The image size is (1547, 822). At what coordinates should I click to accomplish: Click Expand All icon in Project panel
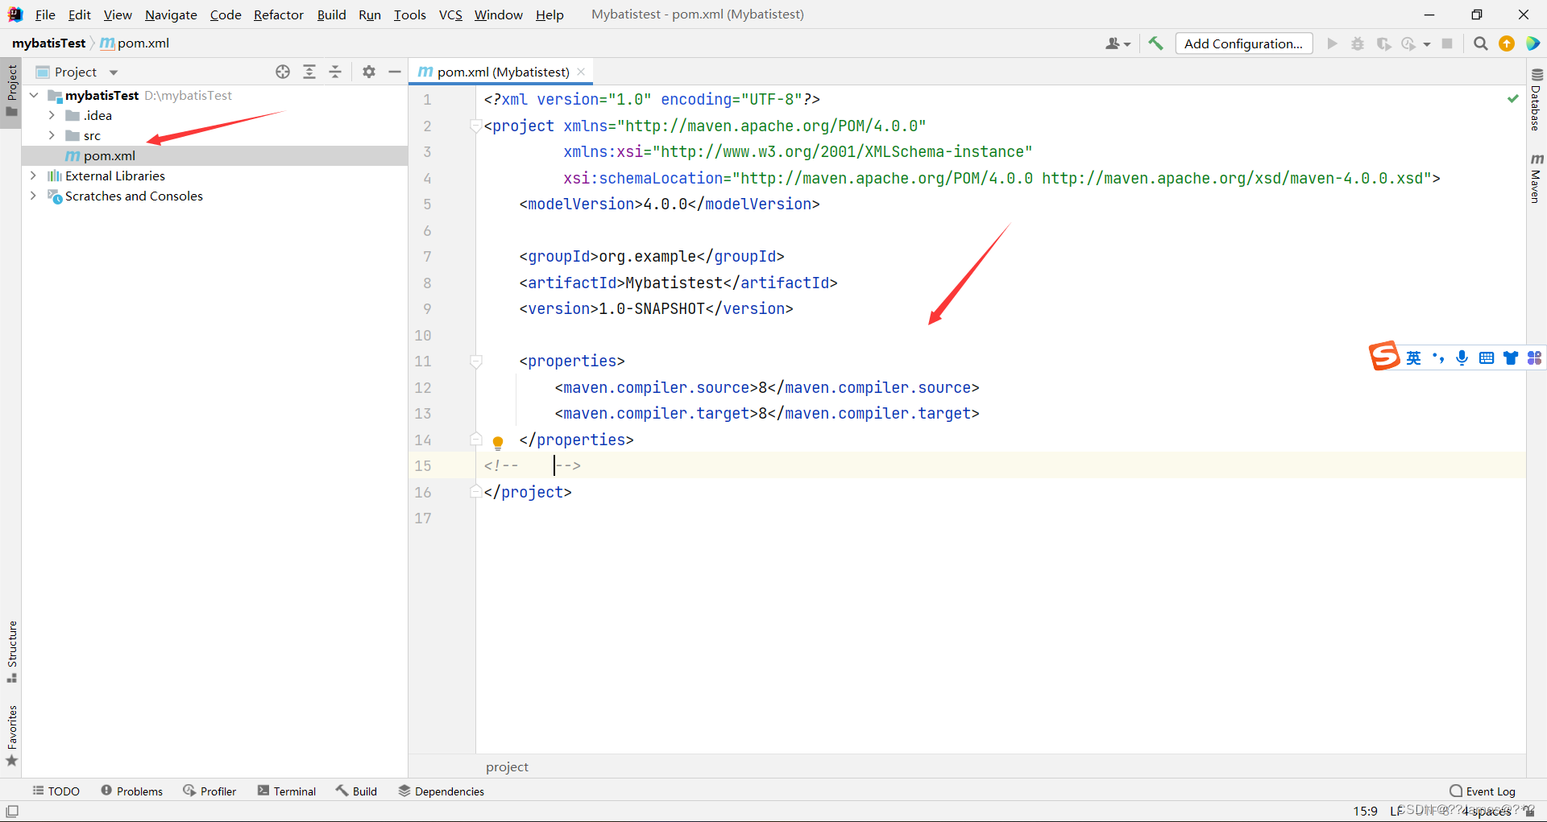pos(309,72)
